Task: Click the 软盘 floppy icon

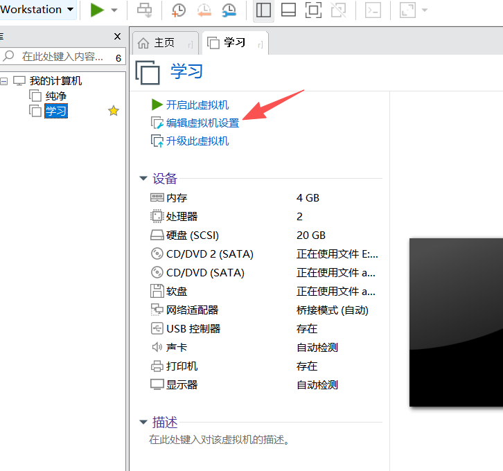Action: click(157, 291)
